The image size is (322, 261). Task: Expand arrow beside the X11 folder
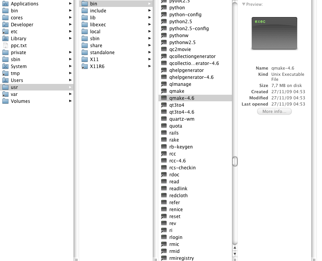(150, 59)
